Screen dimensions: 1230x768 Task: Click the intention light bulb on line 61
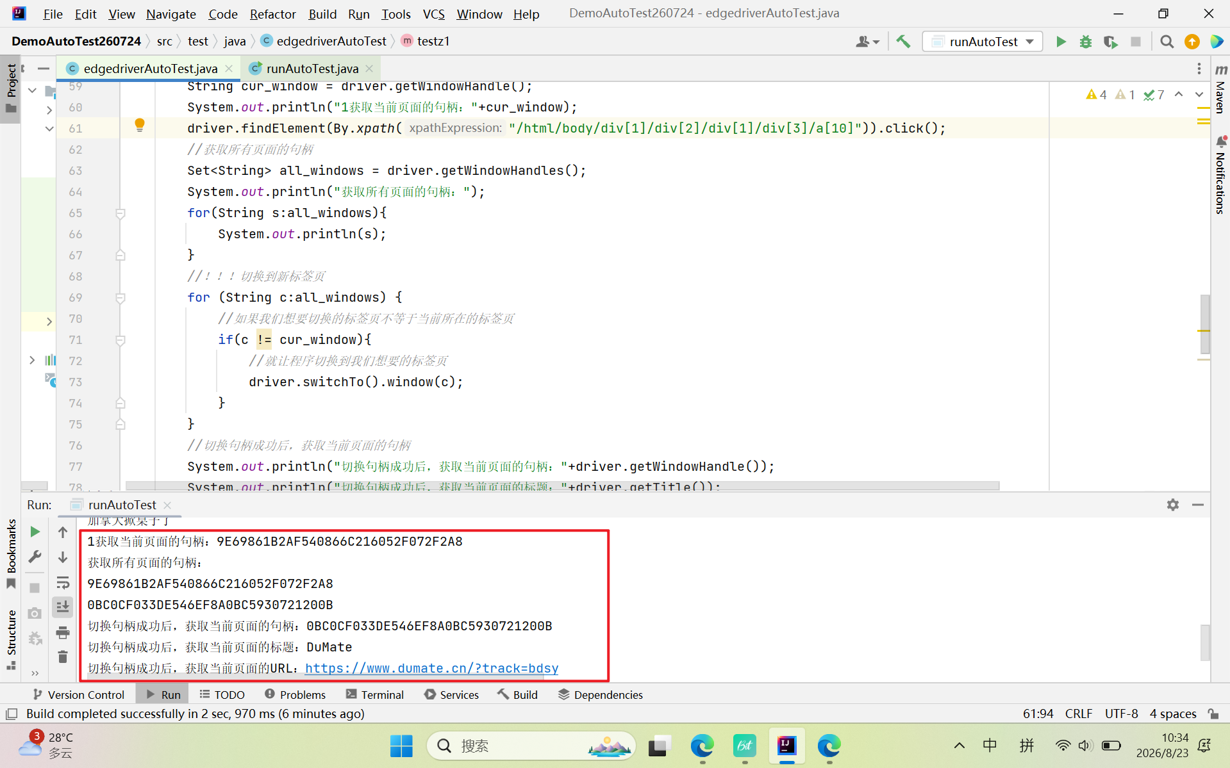click(x=140, y=125)
